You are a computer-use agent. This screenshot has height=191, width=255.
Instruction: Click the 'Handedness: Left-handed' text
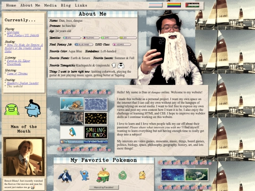101,51
